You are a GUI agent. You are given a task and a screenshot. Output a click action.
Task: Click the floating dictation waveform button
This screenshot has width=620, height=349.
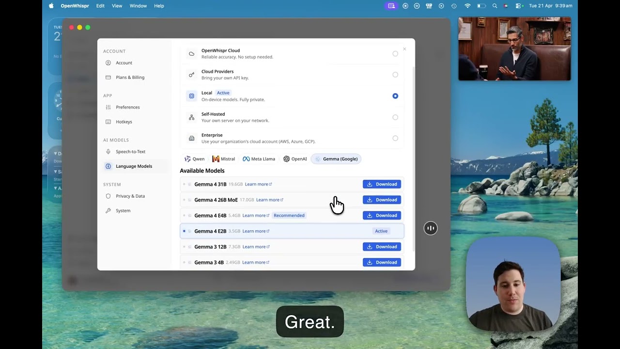tap(431, 228)
